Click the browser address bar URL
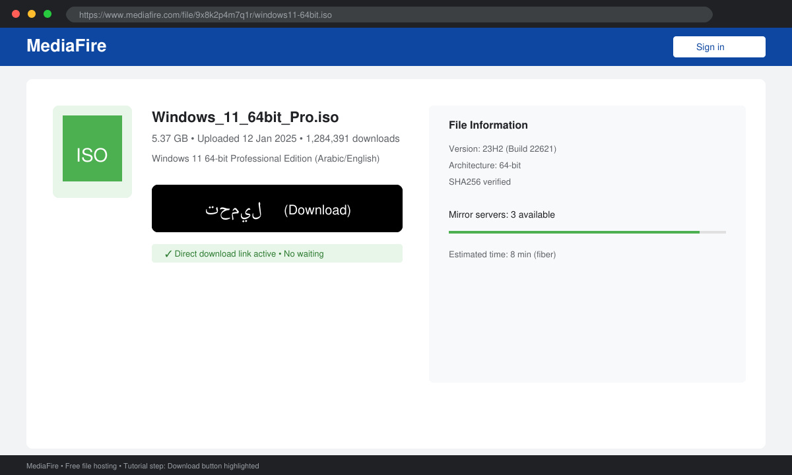 [x=389, y=15]
